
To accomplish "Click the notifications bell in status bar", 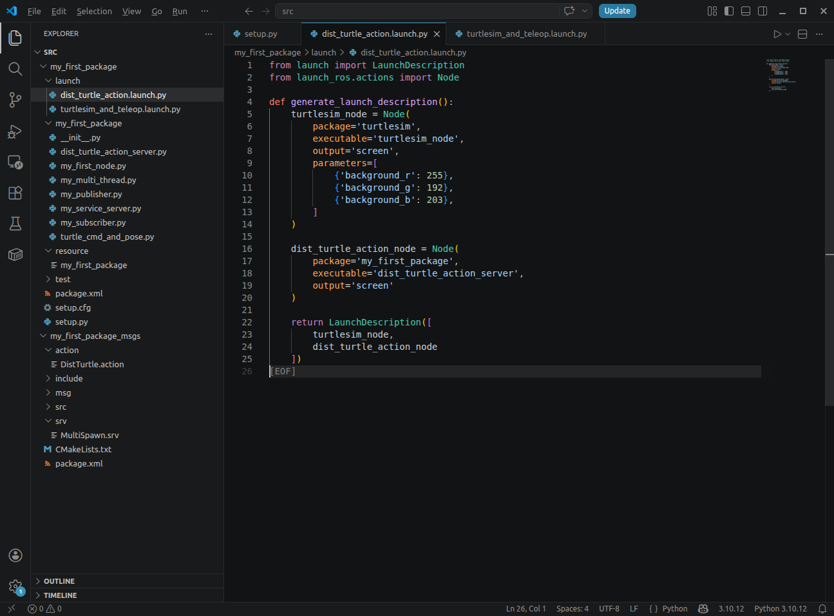I will click(x=822, y=609).
